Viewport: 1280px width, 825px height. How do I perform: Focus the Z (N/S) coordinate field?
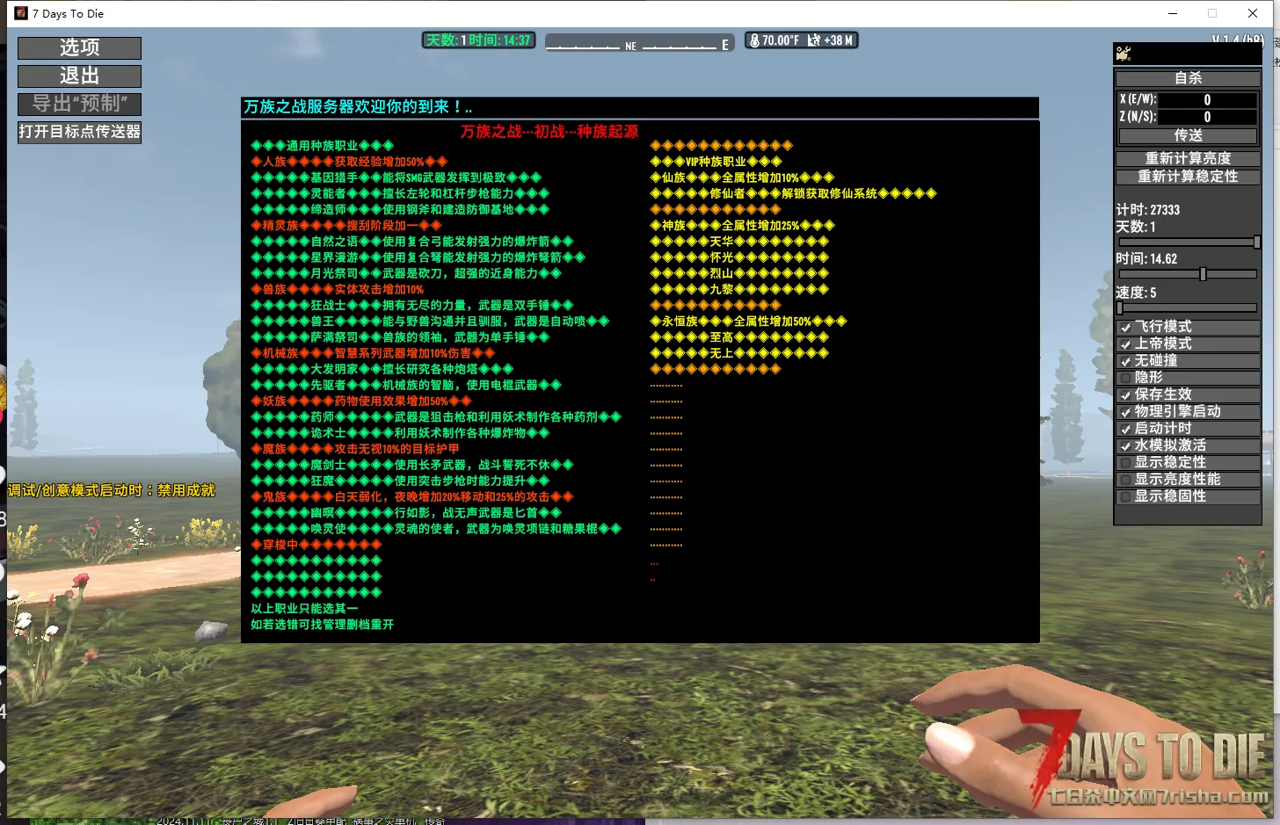point(1207,117)
